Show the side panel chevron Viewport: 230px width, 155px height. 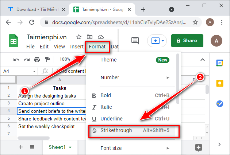tap(219, 144)
